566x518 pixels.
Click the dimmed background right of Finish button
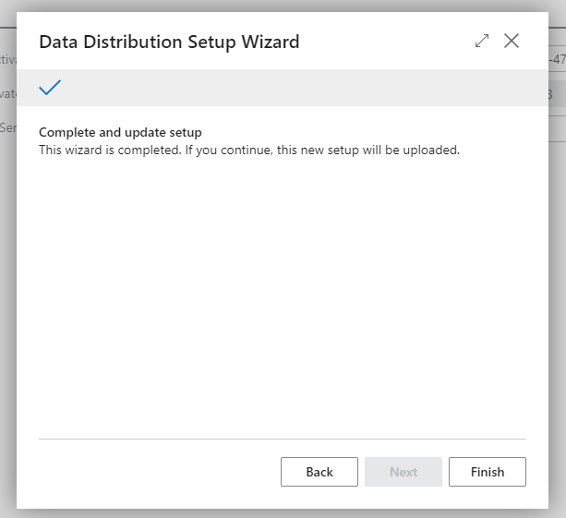tap(557, 472)
